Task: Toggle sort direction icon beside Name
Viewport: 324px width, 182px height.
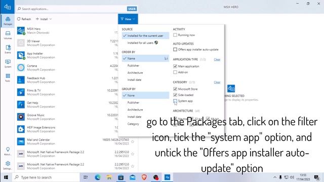Action: coord(166,59)
